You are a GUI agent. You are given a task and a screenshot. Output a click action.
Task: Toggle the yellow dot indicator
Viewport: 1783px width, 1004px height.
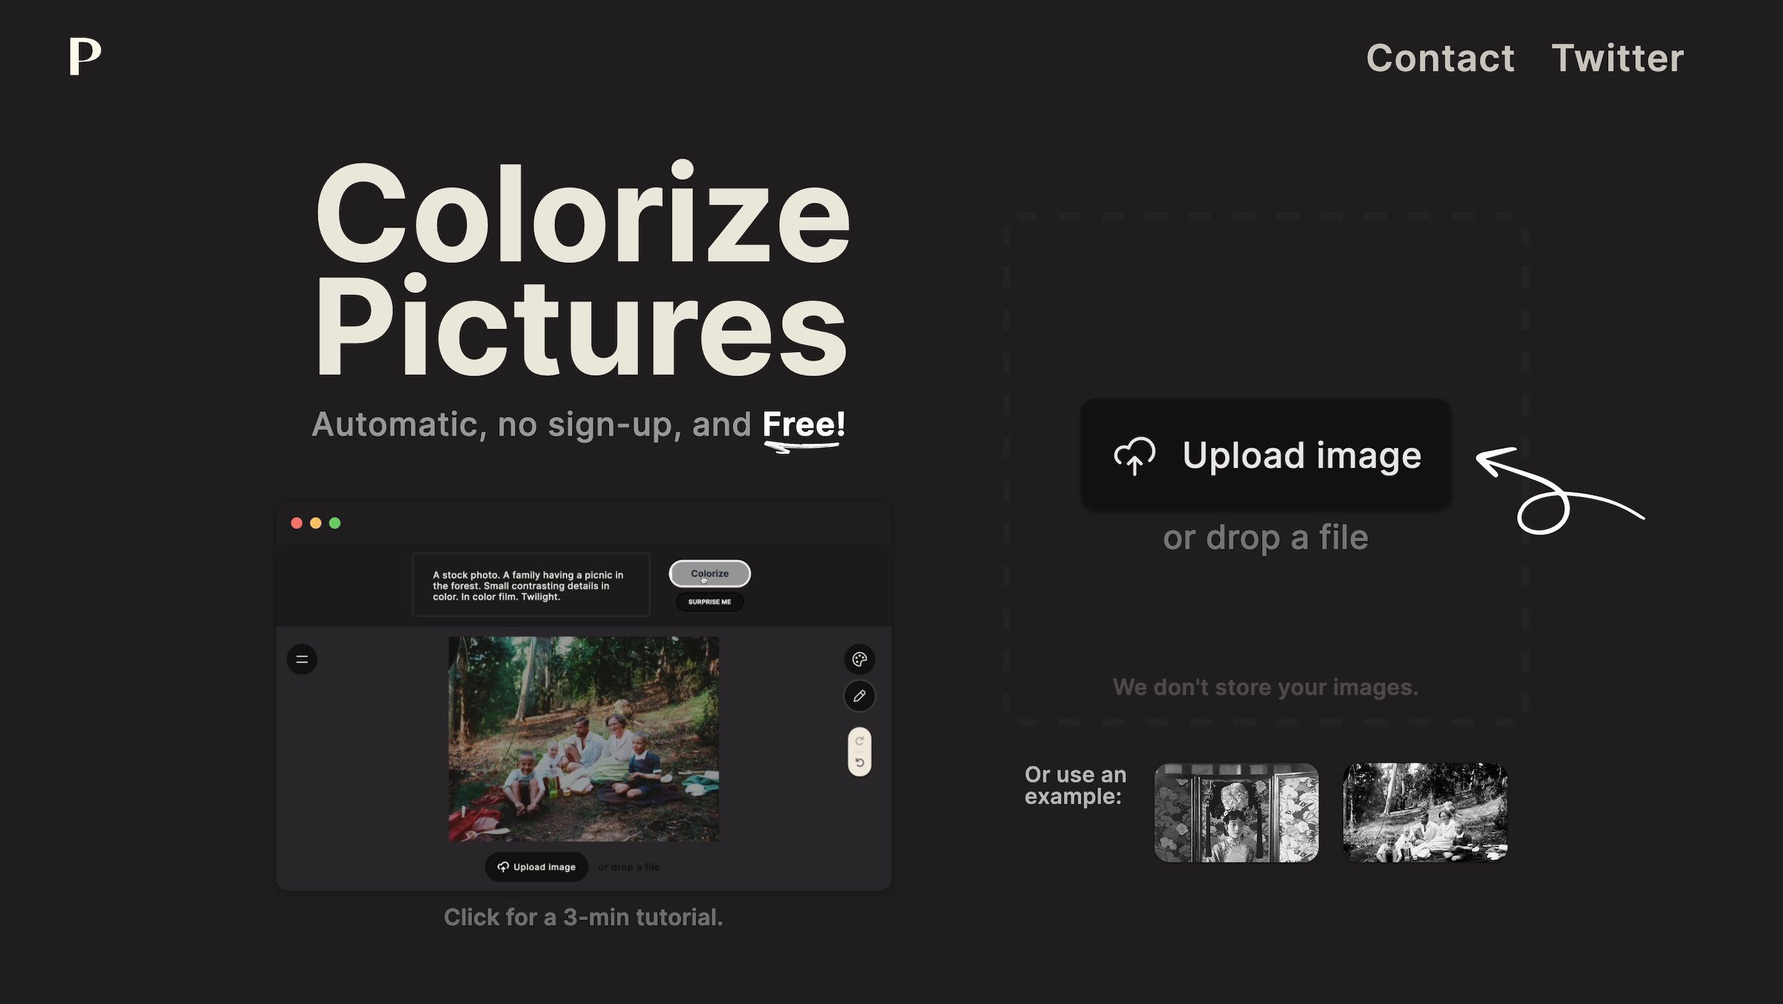tap(316, 523)
